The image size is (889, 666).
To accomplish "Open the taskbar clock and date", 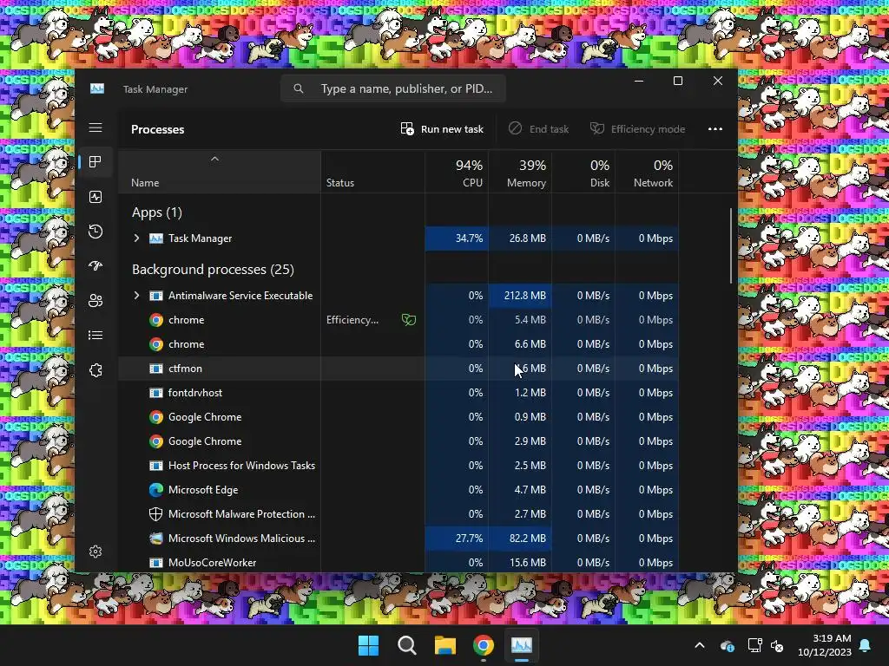I will 825,645.
